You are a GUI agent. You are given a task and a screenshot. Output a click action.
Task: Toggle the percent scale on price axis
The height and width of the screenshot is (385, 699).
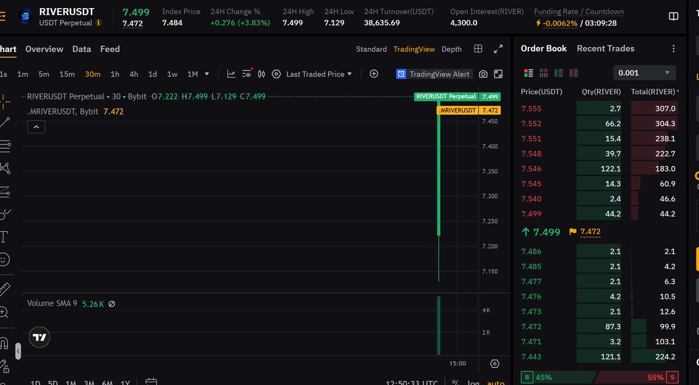tap(455, 382)
